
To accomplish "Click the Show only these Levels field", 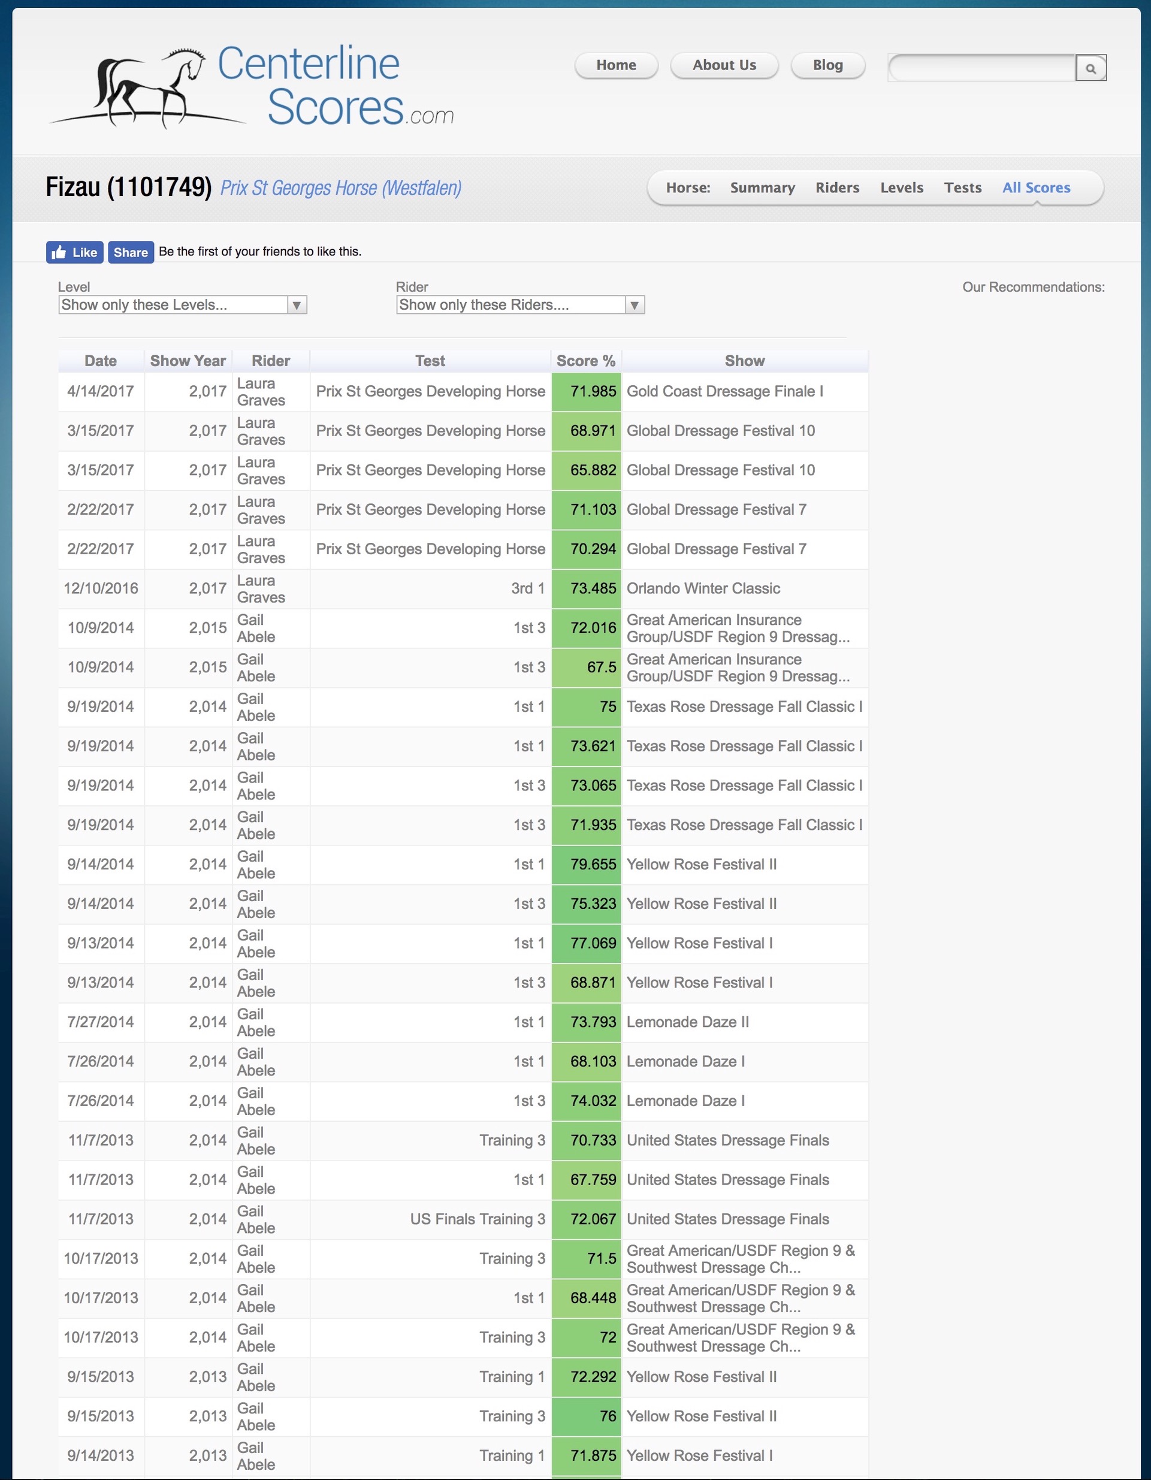I will [173, 305].
